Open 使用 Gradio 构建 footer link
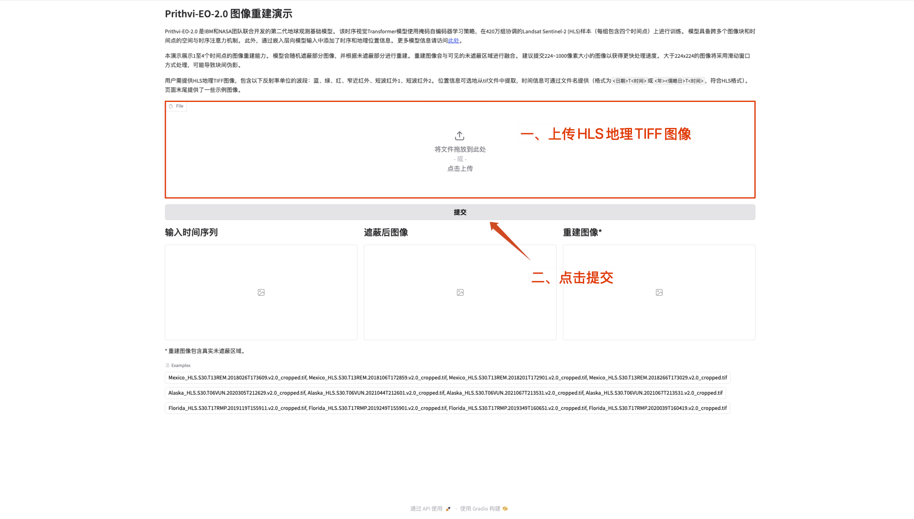The height and width of the screenshot is (519, 914). coord(480,509)
